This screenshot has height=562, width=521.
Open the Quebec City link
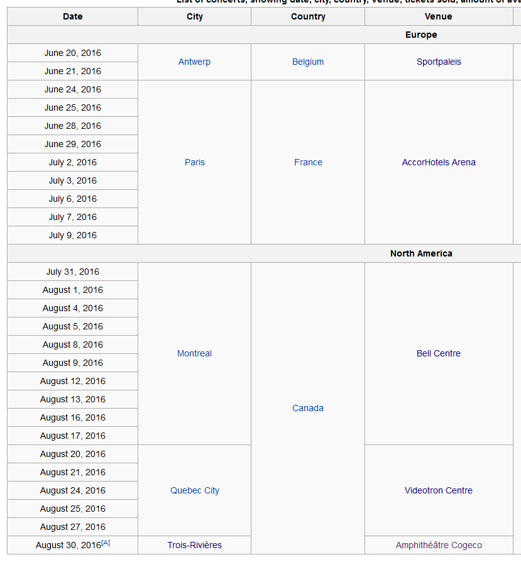point(195,490)
